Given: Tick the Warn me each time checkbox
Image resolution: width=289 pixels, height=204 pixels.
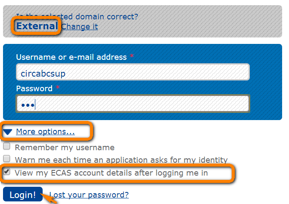Looking at the screenshot, I should point(7,160).
